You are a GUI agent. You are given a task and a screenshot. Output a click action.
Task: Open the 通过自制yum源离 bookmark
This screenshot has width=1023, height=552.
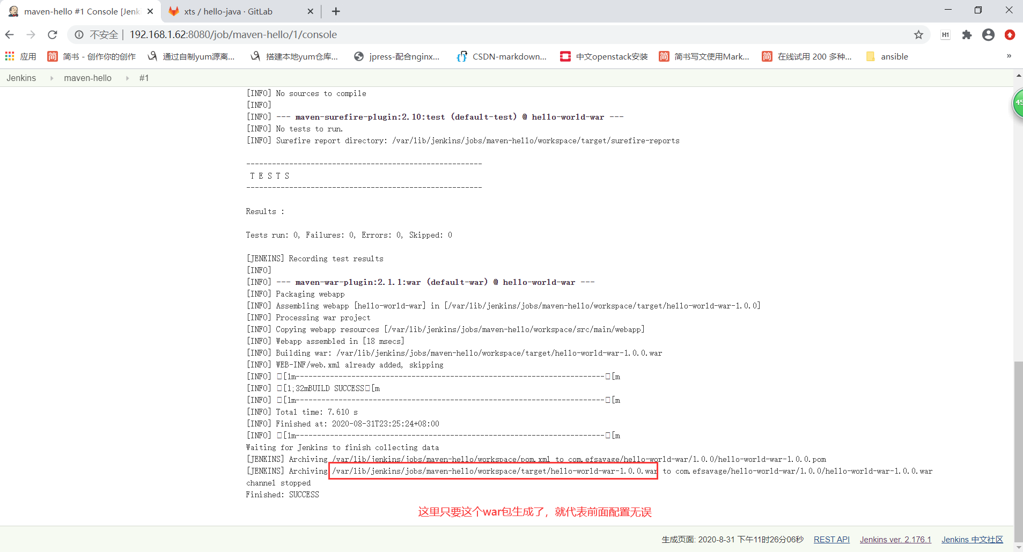192,56
